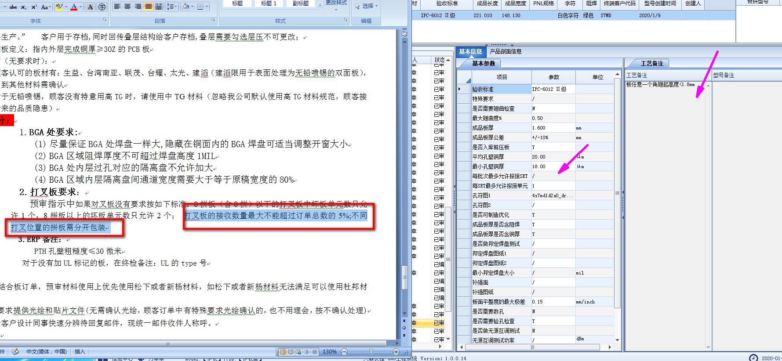This screenshot has width=782, height=361.
Task: Apply the 标题 style
Action: [x=237, y=4]
